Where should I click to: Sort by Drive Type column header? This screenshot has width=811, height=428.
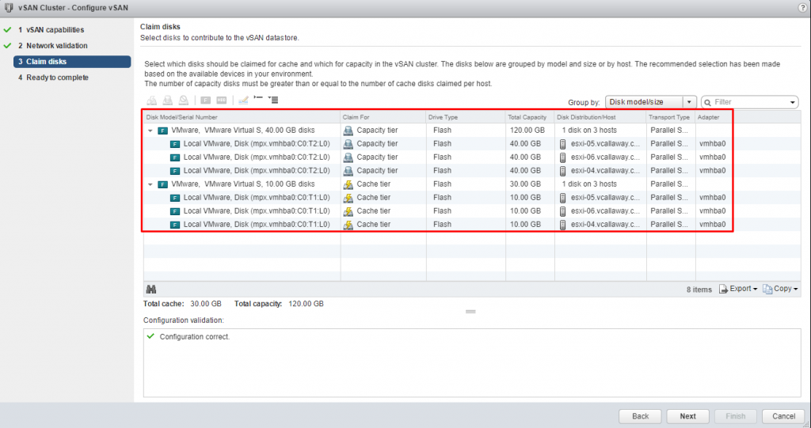466,117
